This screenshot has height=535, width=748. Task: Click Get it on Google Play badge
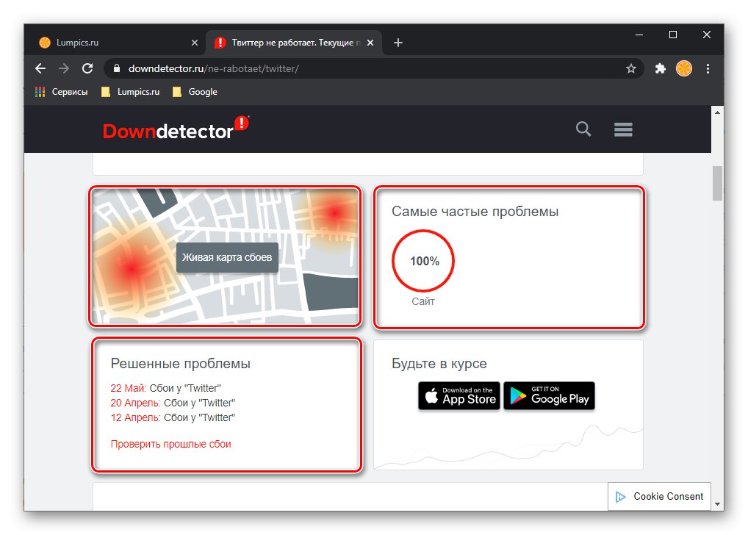click(549, 395)
